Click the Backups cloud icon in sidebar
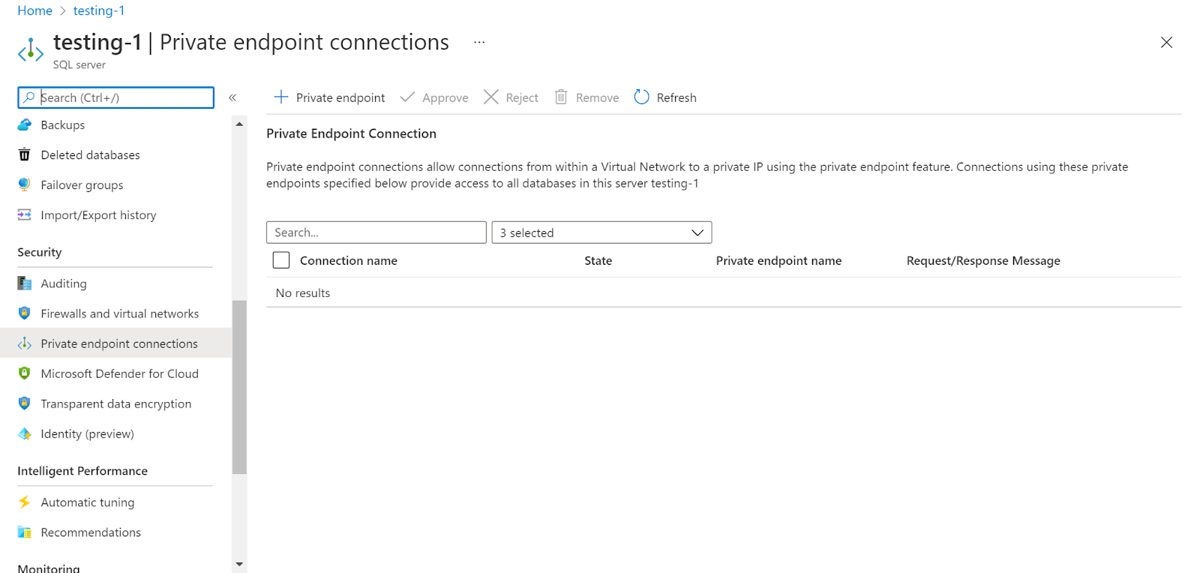The height and width of the screenshot is (573, 1200). pos(25,124)
